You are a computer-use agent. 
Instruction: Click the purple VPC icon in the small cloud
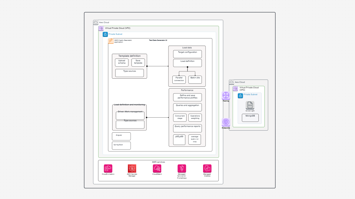236,89
